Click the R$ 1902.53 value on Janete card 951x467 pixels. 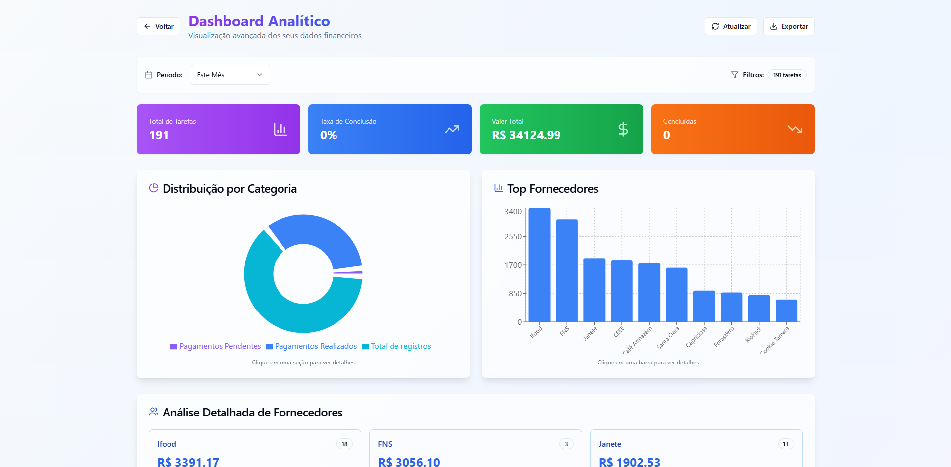click(629, 462)
